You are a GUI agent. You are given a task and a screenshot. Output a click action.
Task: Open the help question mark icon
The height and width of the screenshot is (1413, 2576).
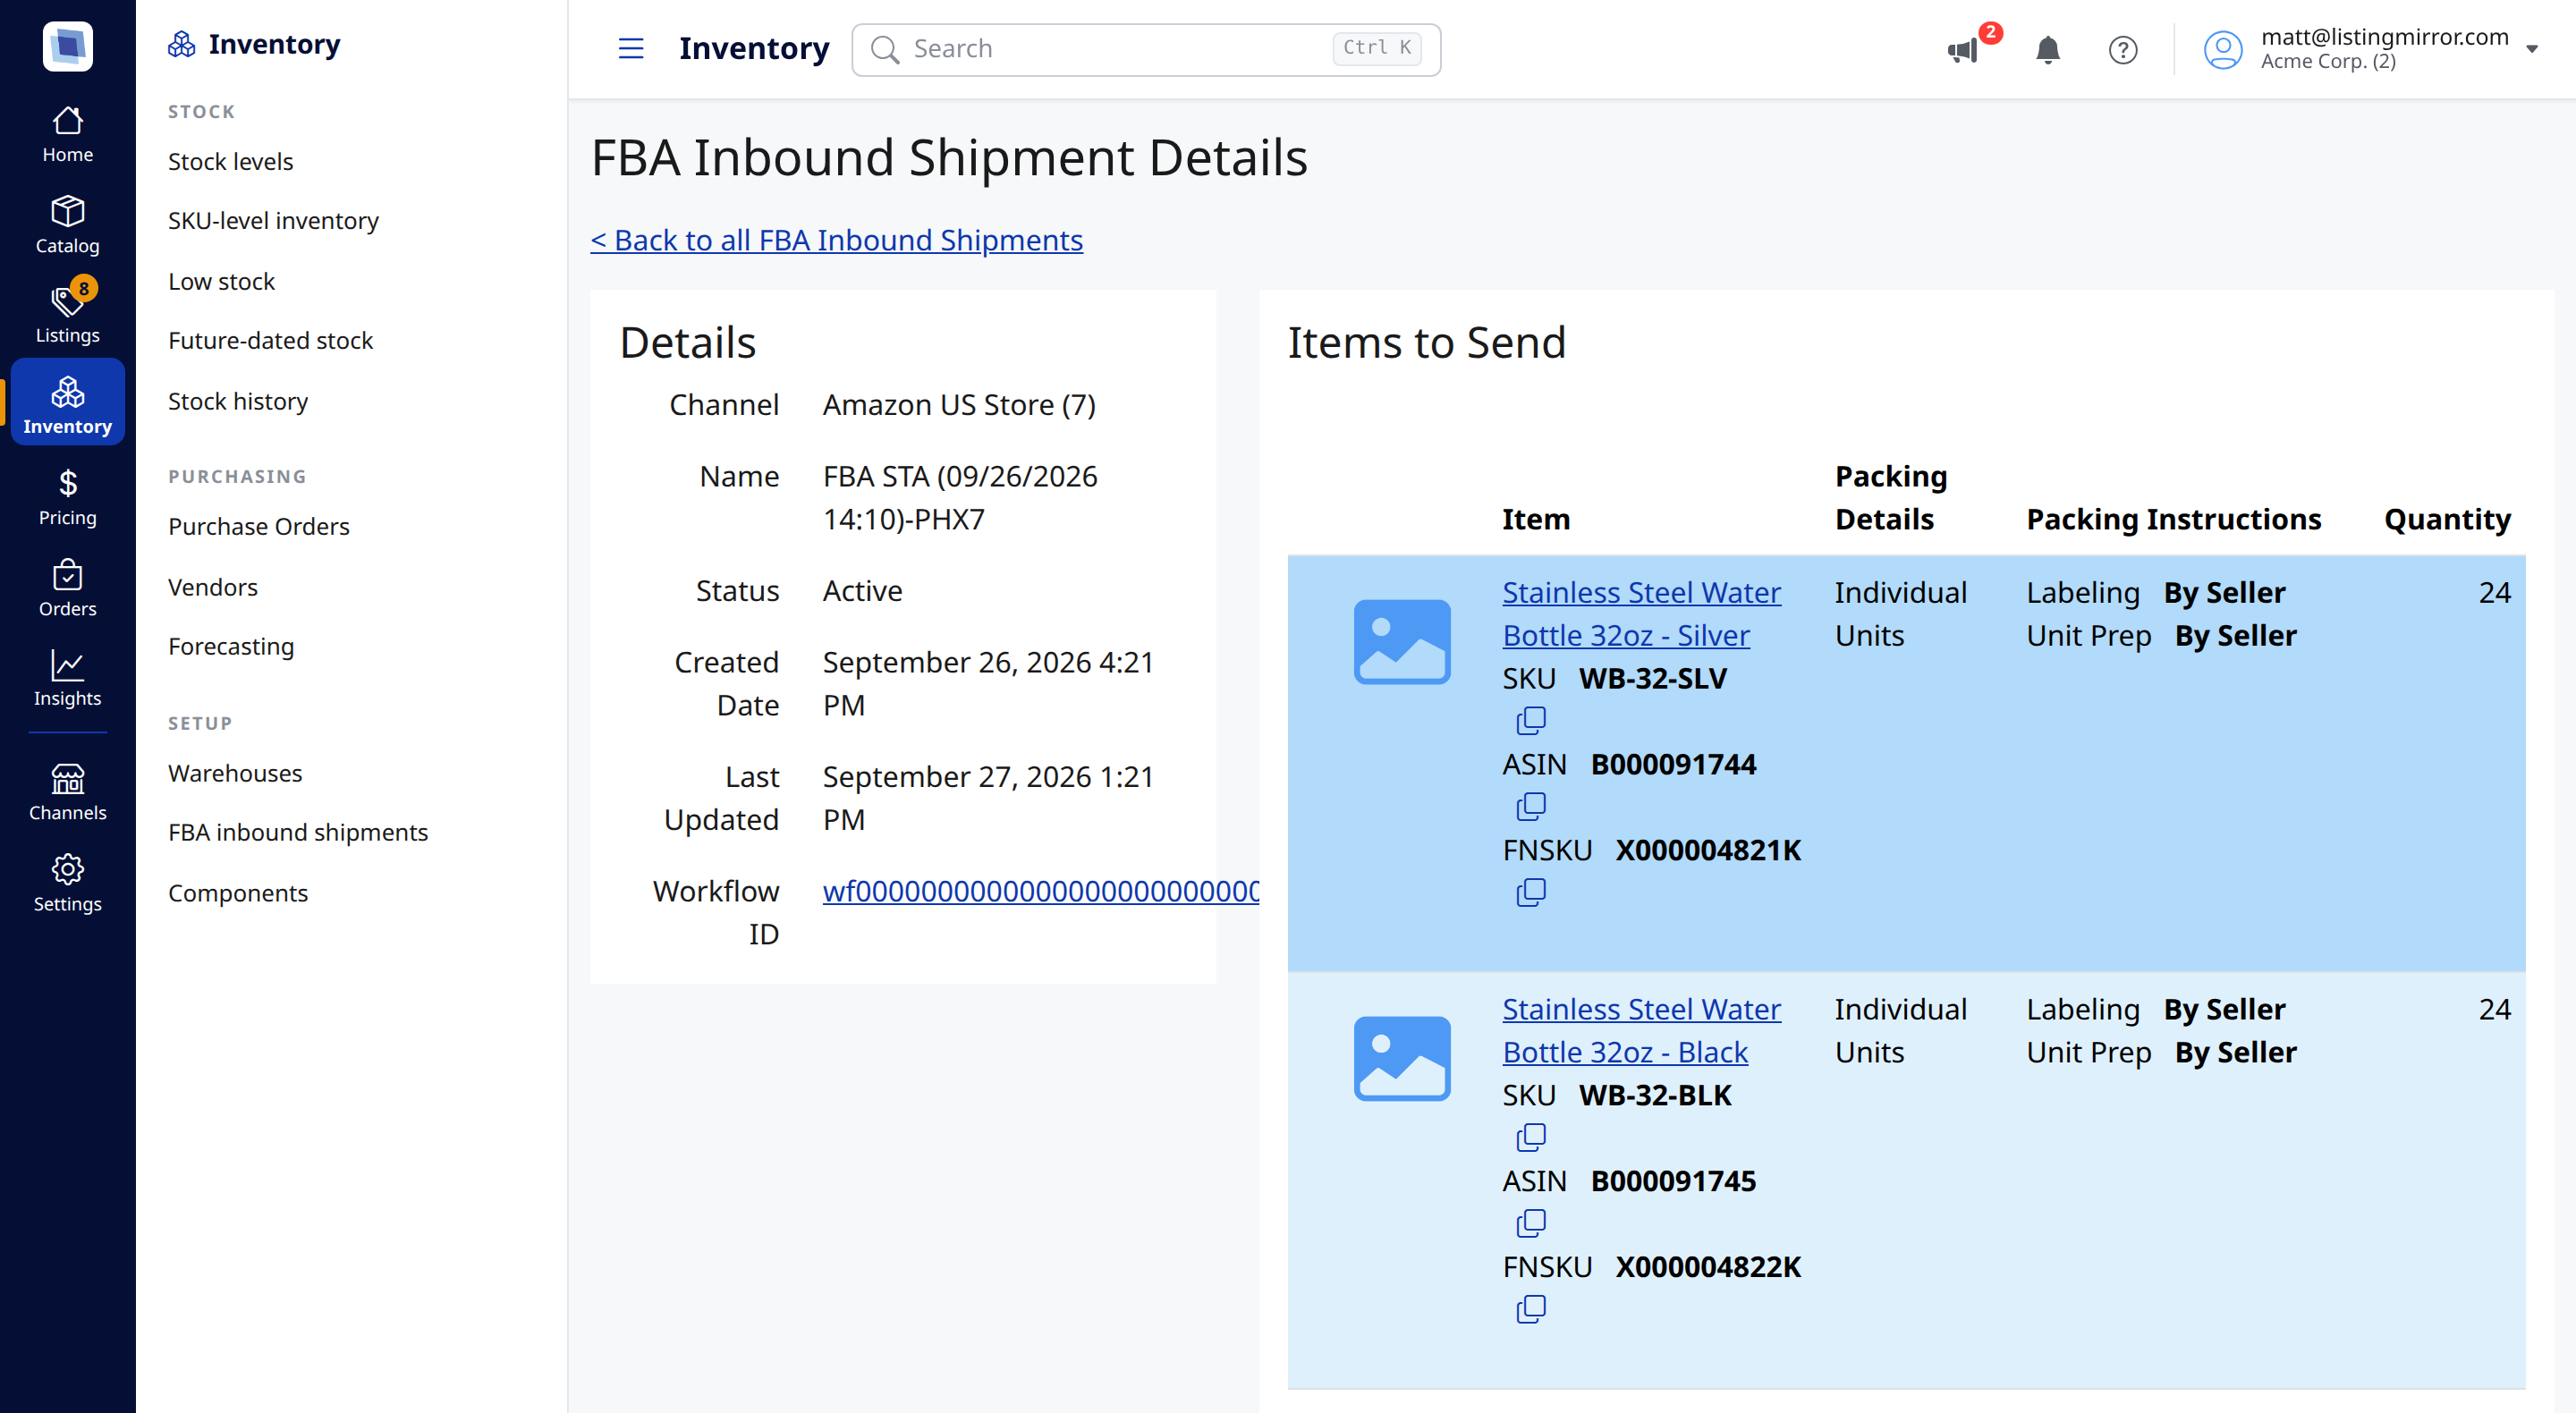(x=2122, y=49)
